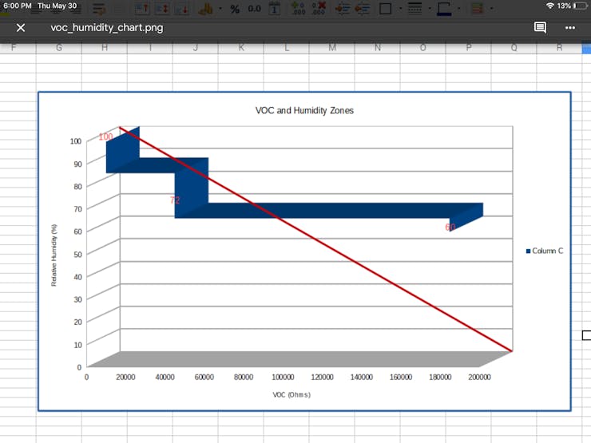Screen dimensions: 591x443
Task: Click the Format as Number 0.0 icon
Action: 255,8
